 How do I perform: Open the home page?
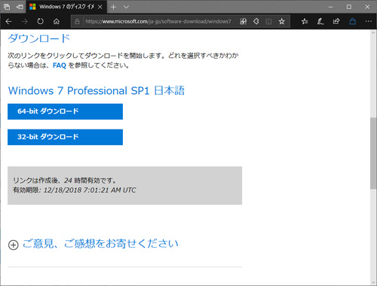click(57, 22)
